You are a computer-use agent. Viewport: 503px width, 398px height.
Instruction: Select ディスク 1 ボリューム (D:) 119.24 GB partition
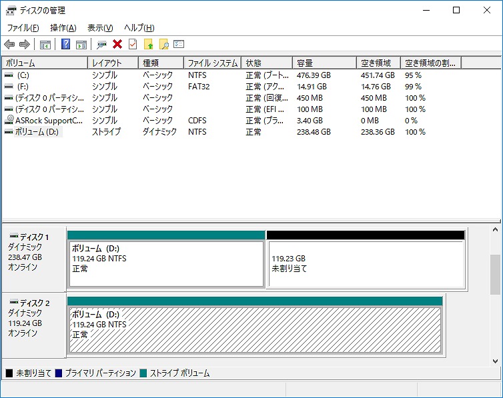166,263
